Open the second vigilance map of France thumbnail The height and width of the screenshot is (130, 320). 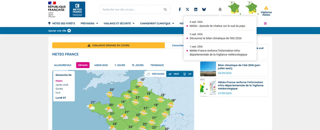tap(252, 8)
